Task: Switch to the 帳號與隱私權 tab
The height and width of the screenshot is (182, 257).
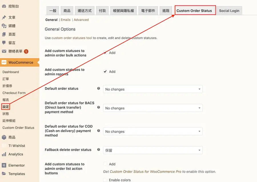Action: [x=123, y=11]
